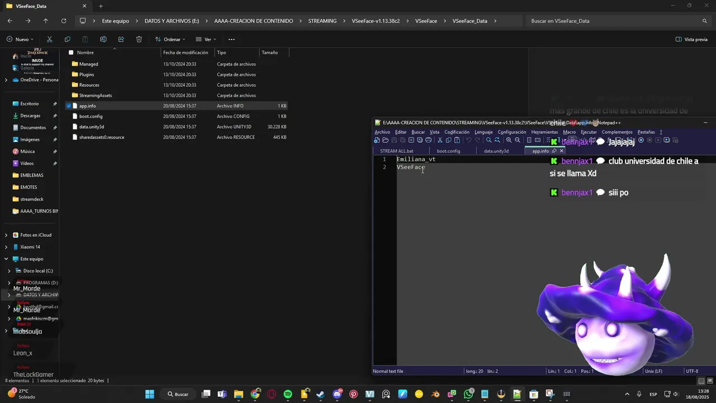Select the StreamingAssets folder row
716x403 pixels.
[178, 95]
